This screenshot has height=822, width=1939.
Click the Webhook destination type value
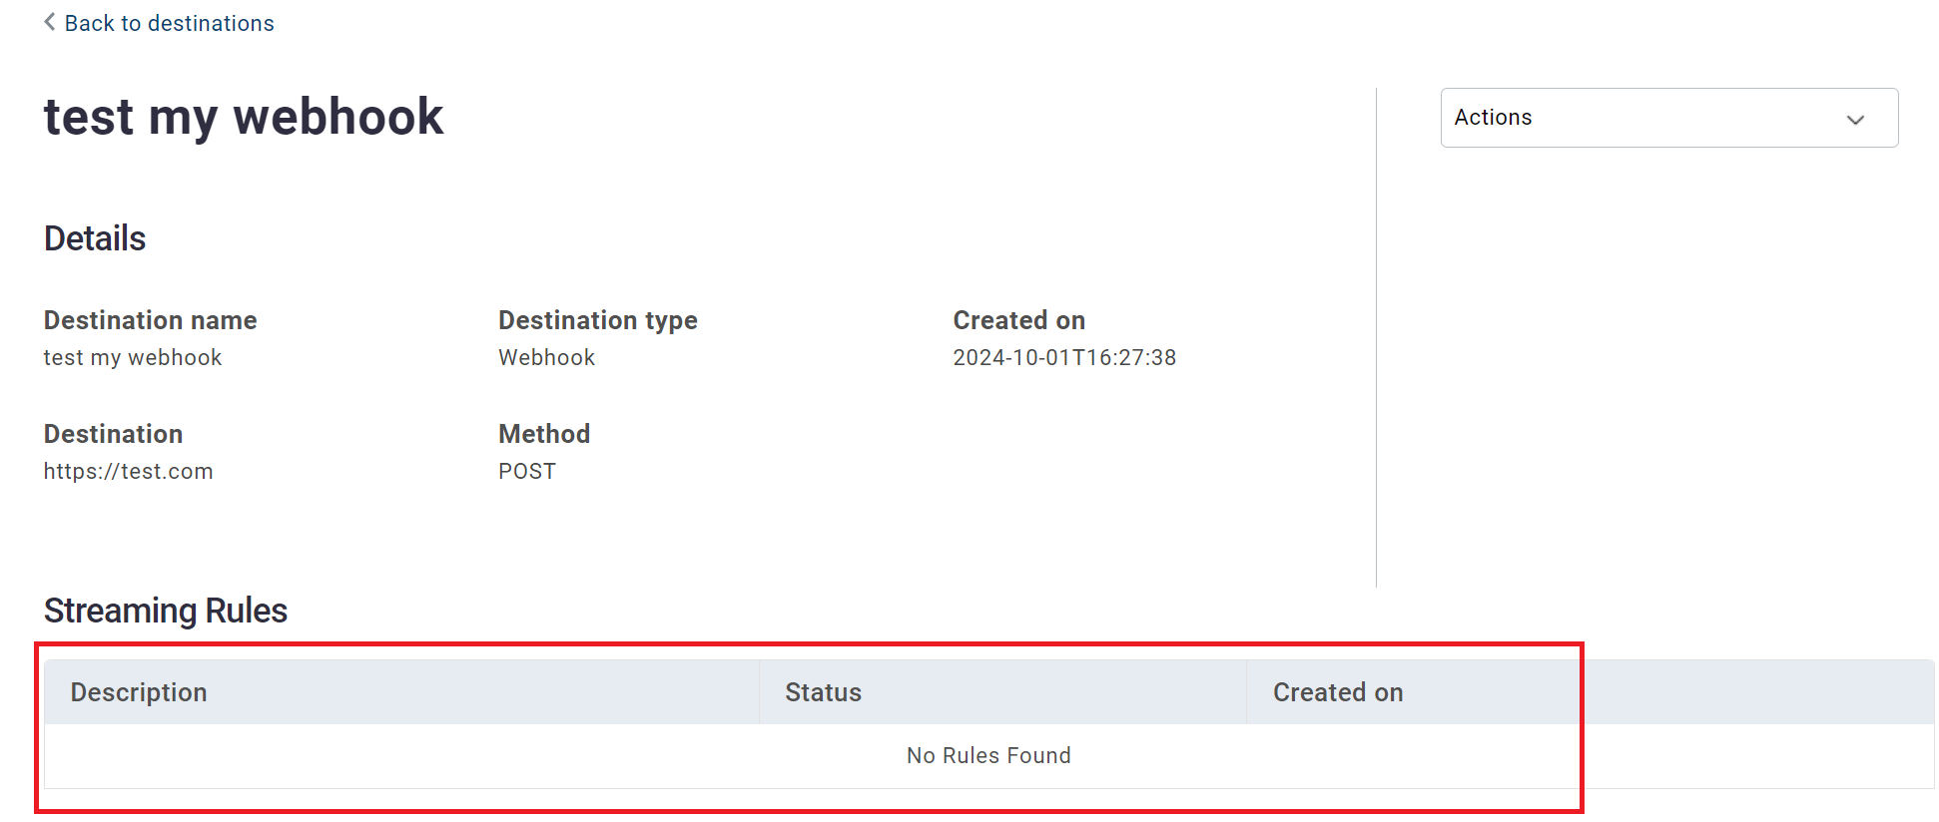(x=546, y=357)
